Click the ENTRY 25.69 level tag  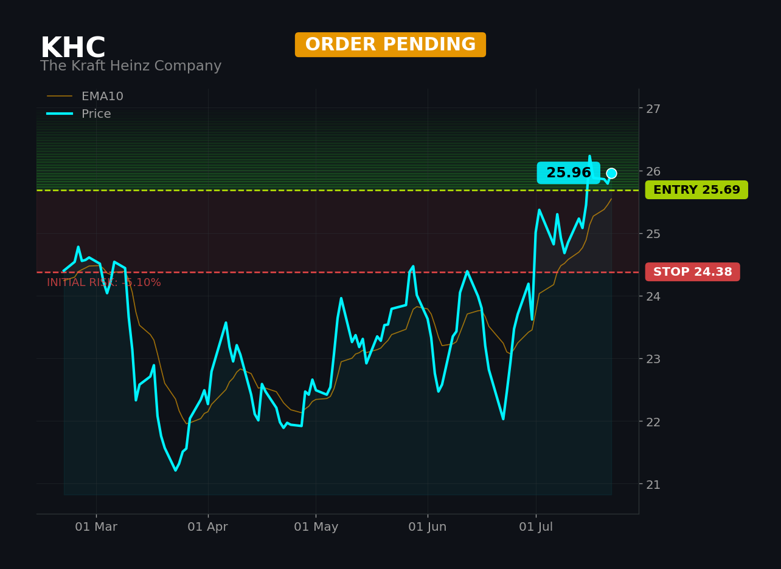click(x=696, y=190)
